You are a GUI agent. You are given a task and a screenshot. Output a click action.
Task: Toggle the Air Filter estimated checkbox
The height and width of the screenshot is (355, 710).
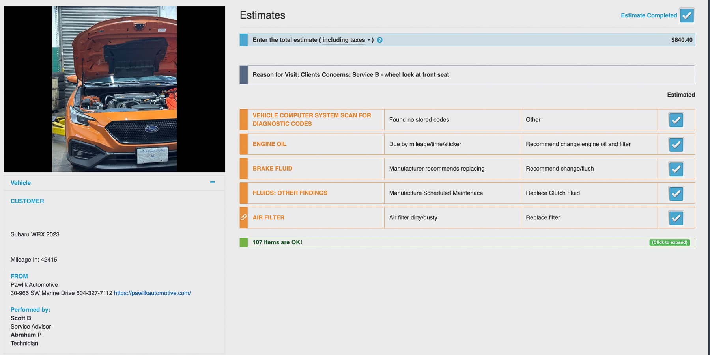click(x=676, y=218)
